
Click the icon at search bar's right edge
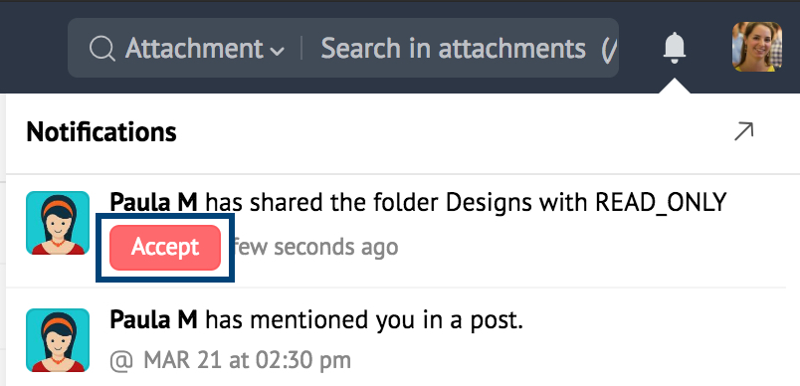pyautogui.click(x=609, y=50)
